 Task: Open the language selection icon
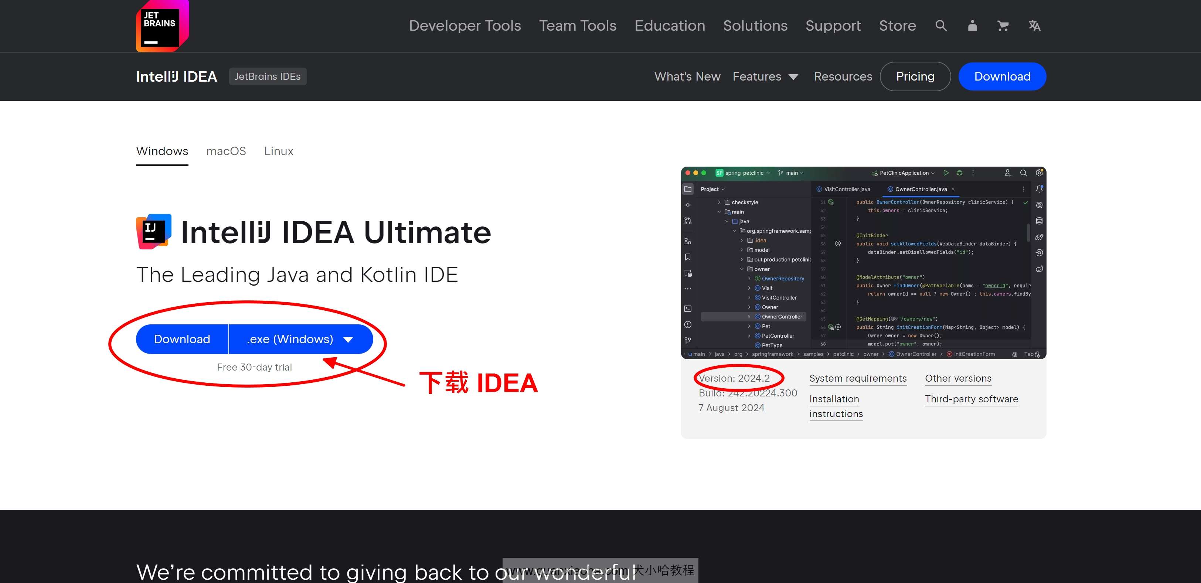click(1035, 25)
